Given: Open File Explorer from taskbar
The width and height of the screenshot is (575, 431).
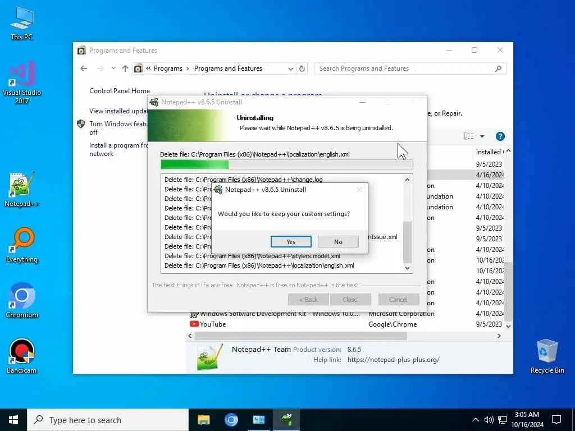Looking at the screenshot, I should [203, 420].
